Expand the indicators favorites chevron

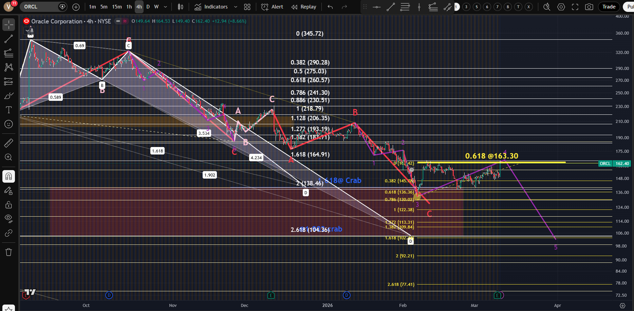[x=236, y=7]
